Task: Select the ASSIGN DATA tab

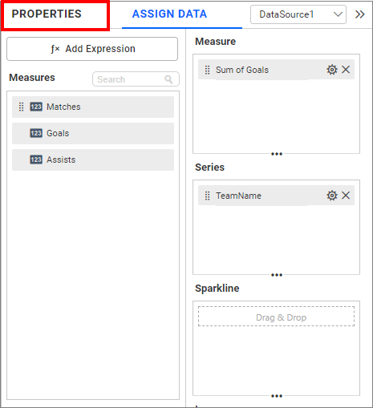Action: coord(169,14)
